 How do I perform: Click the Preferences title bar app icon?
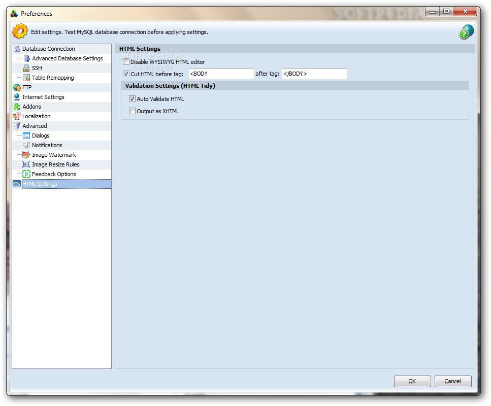click(x=14, y=14)
